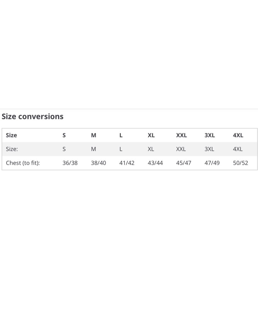Click the 36/38 chest measurement cell

70,163
